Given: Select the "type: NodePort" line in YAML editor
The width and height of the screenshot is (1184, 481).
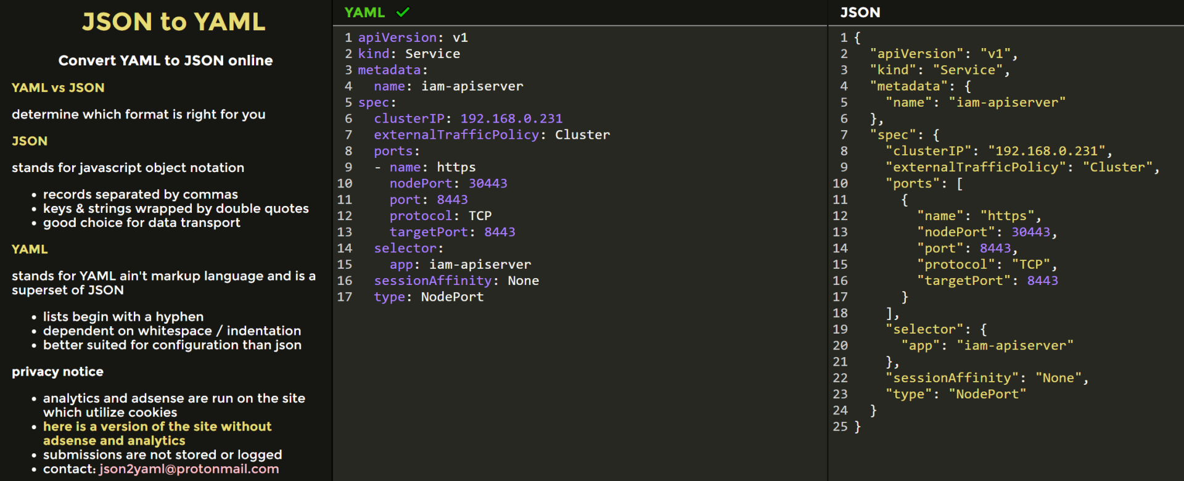Looking at the screenshot, I should click(x=429, y=297).
